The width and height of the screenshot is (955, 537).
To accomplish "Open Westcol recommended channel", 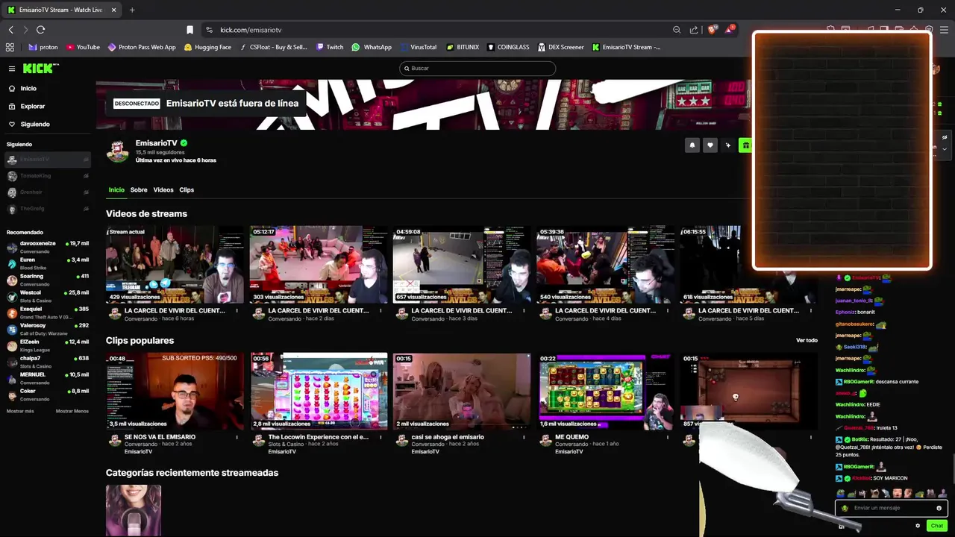I will [48, 296].
